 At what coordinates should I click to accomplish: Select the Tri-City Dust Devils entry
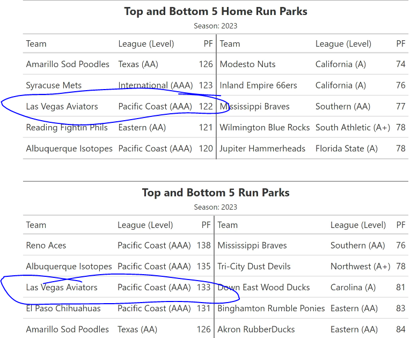(254, 267)
